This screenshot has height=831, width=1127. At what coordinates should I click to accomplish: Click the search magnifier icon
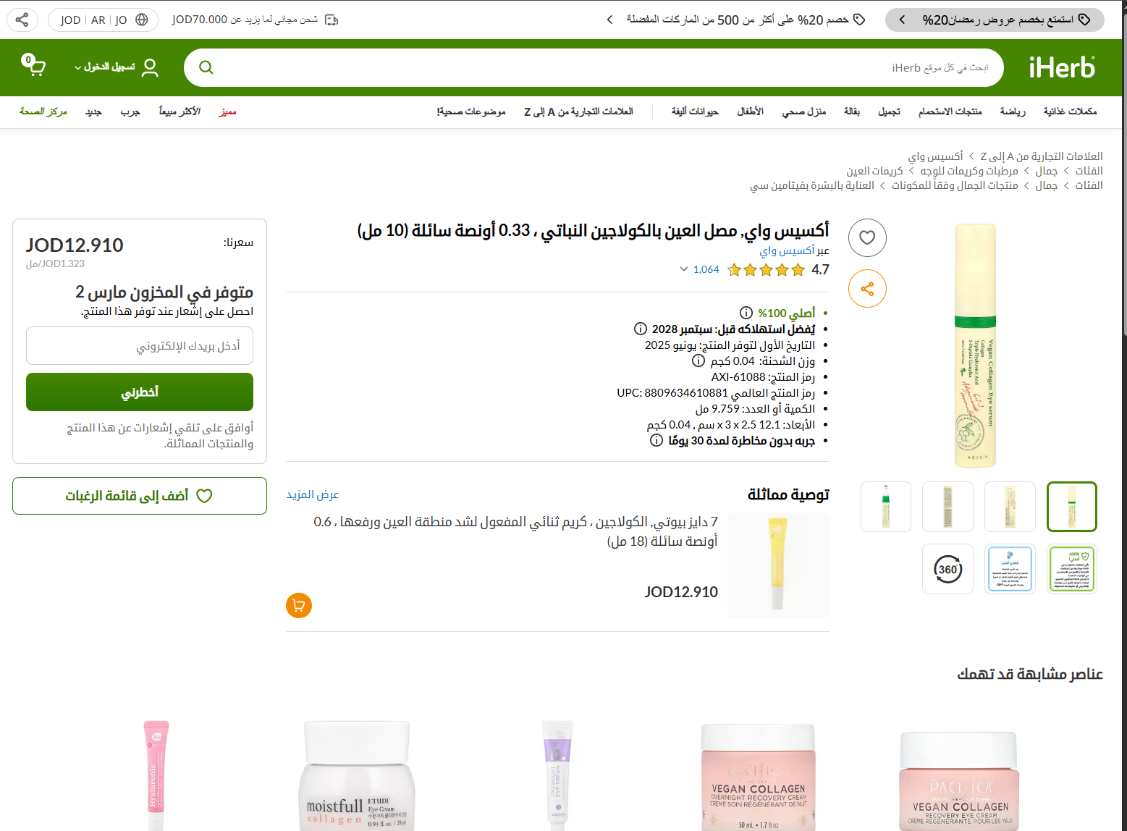tap(206, 67)
